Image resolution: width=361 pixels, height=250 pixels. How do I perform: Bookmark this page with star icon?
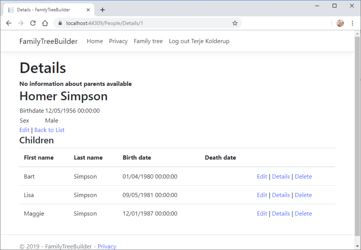pyautogui.click(x=235, y=23)
